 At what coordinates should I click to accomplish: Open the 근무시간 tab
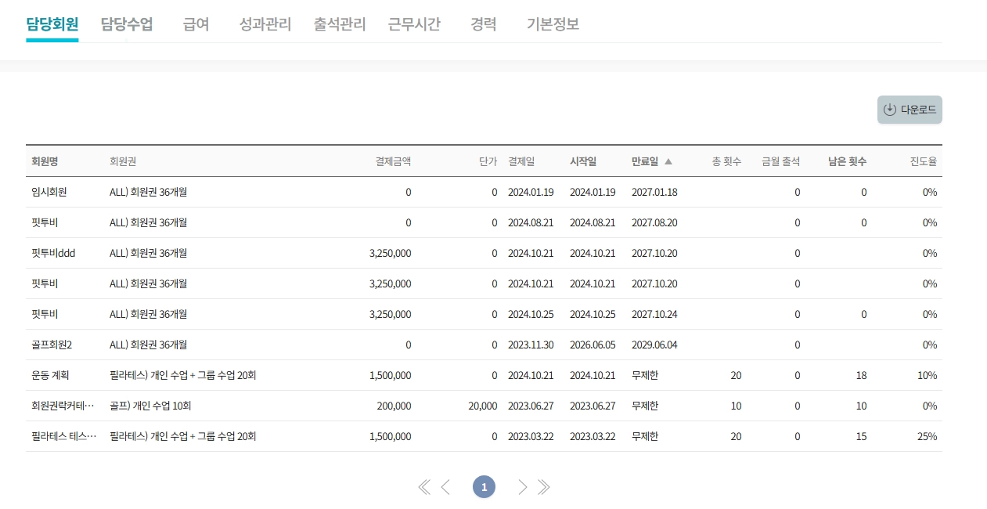coord(414,24)
